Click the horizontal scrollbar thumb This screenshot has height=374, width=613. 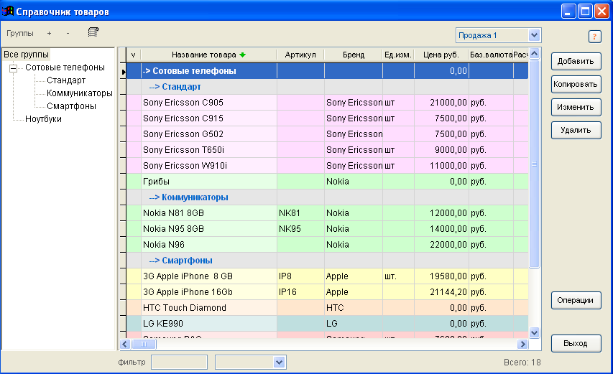click(x=144, y=344)
